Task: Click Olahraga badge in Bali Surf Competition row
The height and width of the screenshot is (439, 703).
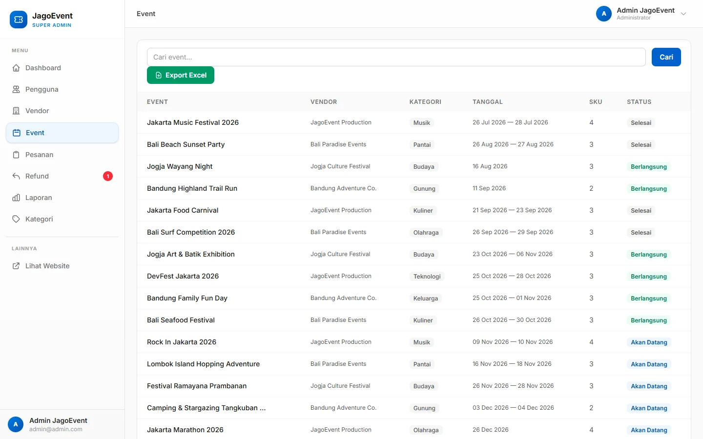Action: [x=426, y=233]
